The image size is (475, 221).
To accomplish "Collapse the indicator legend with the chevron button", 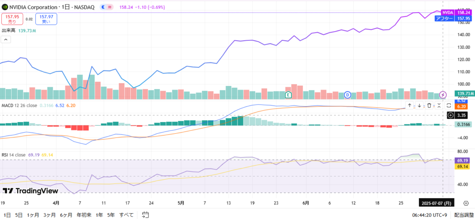I will click(x=6, y=39).
